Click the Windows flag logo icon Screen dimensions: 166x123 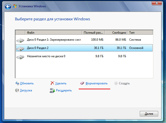pos(15,6)
